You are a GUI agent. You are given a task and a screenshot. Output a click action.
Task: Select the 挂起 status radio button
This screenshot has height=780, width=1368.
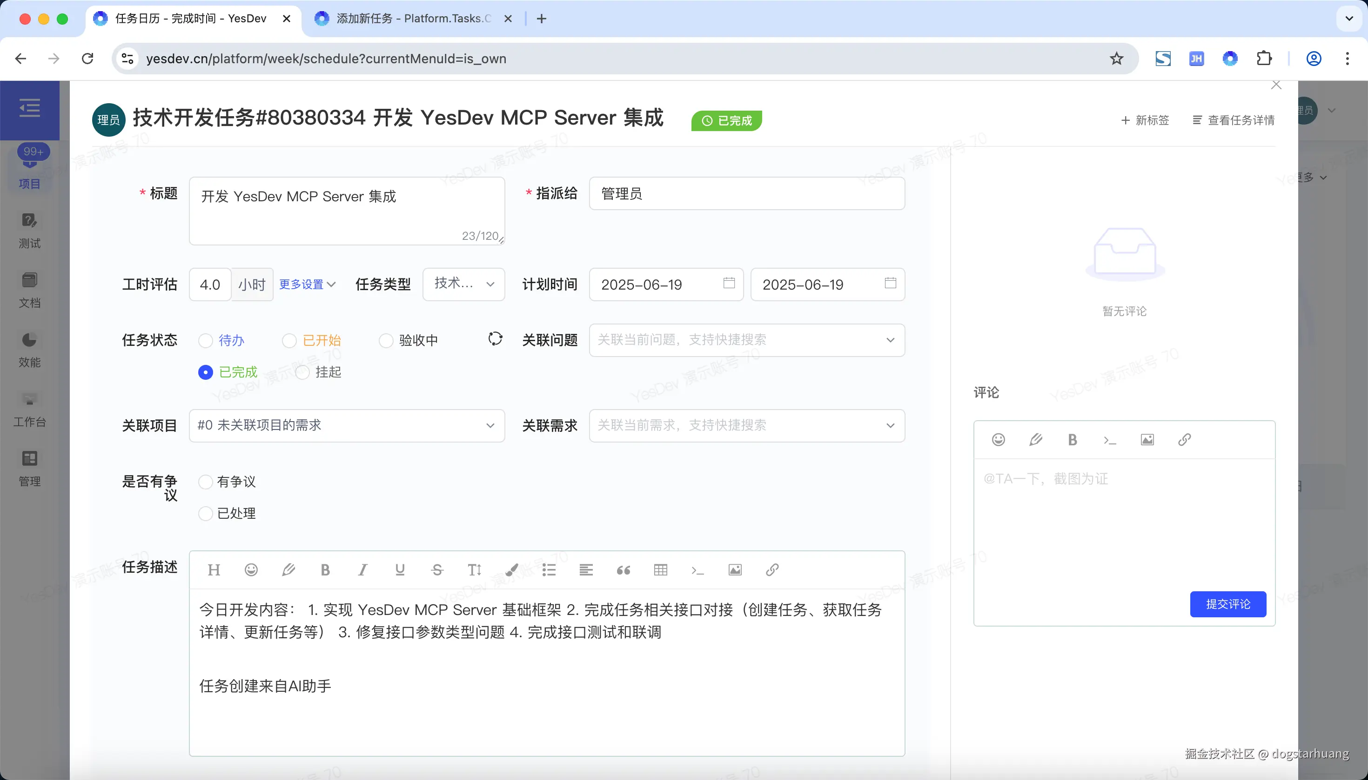coord(302,372)
